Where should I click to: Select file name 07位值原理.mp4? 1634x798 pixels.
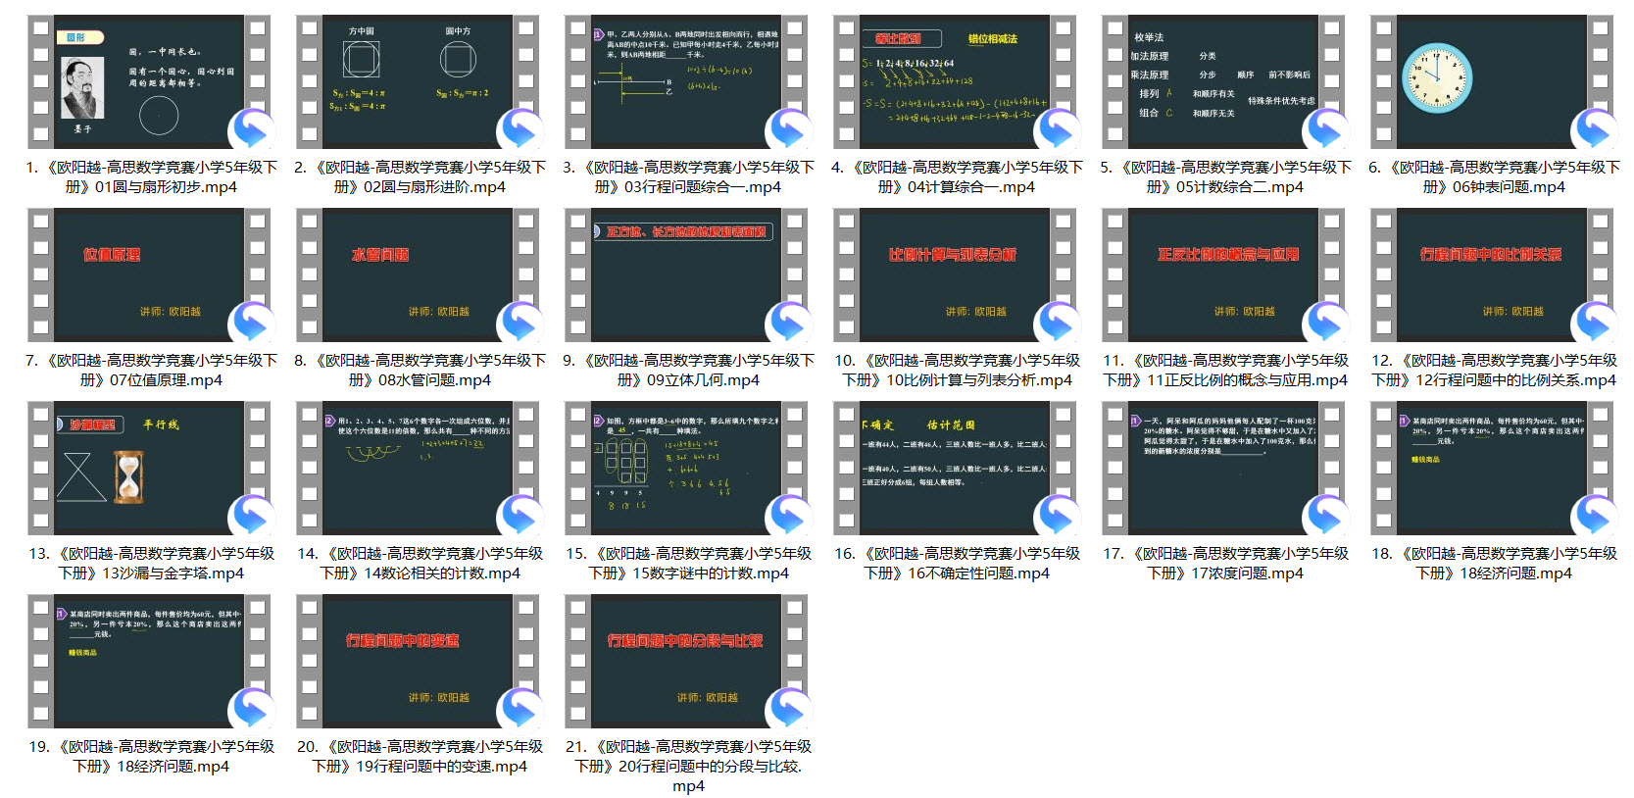coord(151,371)
